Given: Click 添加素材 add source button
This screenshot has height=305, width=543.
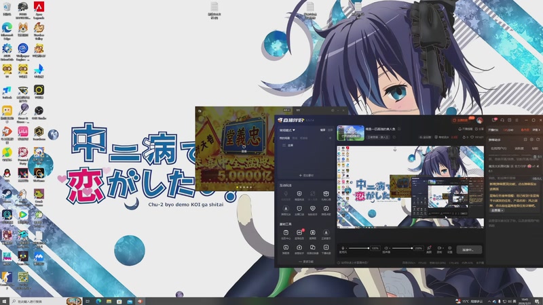Looking at the screenshot, I should click(x=306, y=176).
